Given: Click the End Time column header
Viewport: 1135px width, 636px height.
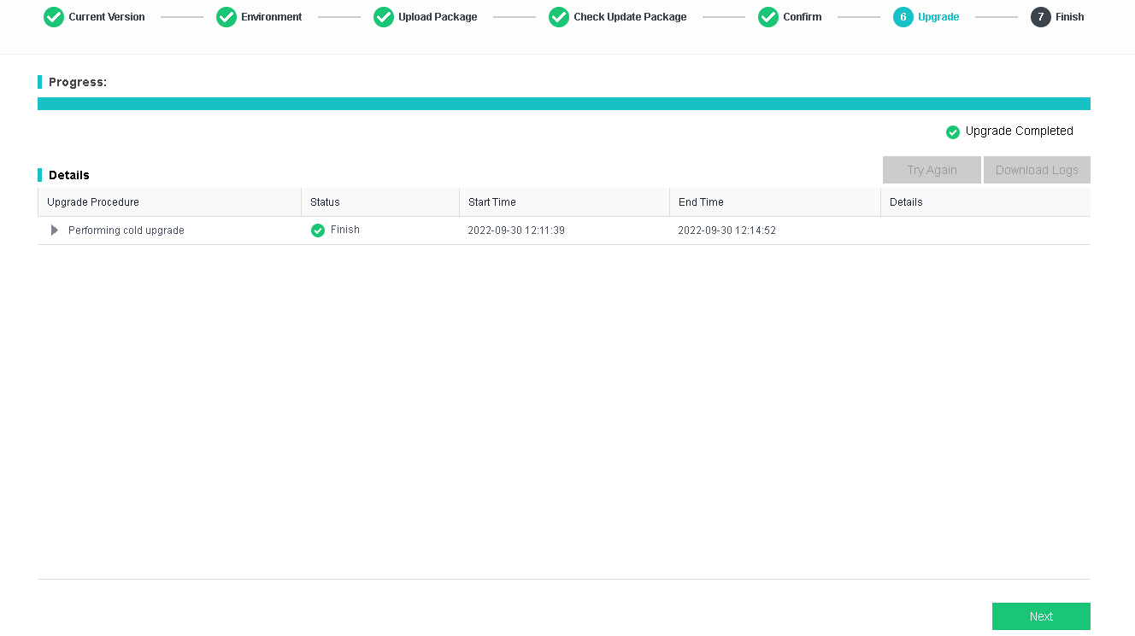Looking at the screenshot, I should (701, 202).
